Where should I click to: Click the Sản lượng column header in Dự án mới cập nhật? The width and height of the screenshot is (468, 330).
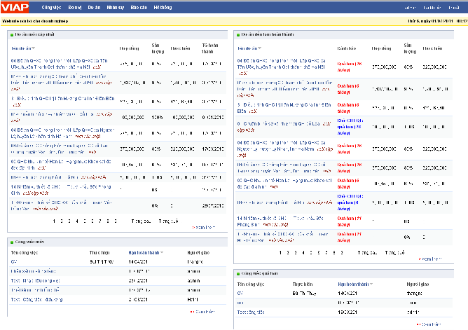pos(158,48)
